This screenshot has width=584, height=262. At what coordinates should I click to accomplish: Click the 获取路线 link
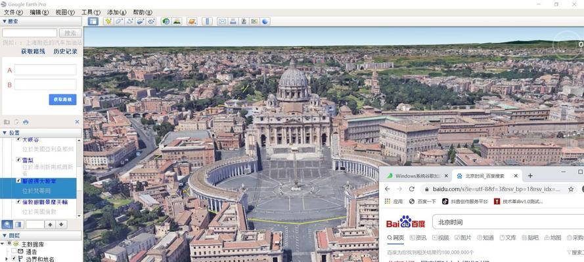tap(33, 52)
